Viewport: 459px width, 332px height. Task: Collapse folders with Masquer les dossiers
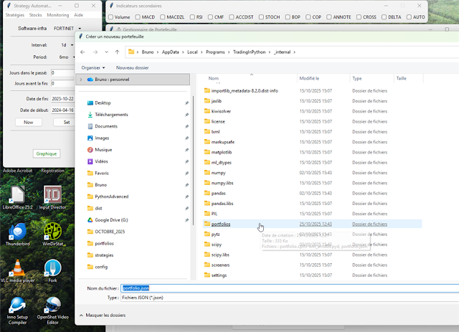pyautogui.click(x=105, y=315)
